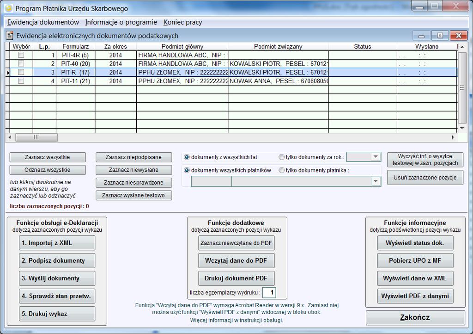
Task: Click 'KOWALSKI PIOTR' cell in the PIT-40 row
Action: coord(278,64)
